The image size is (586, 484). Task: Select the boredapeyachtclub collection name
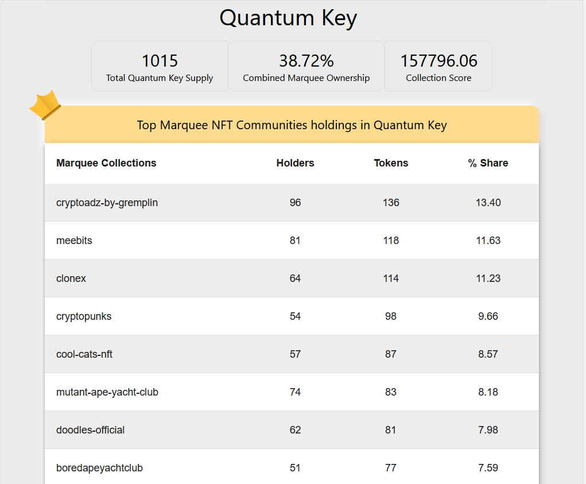[99, 468]
